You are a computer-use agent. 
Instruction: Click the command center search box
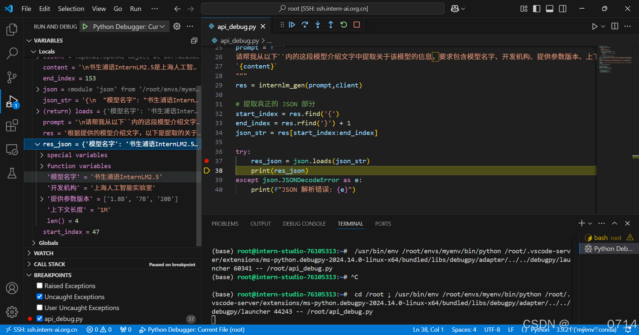tap(323, 9)
